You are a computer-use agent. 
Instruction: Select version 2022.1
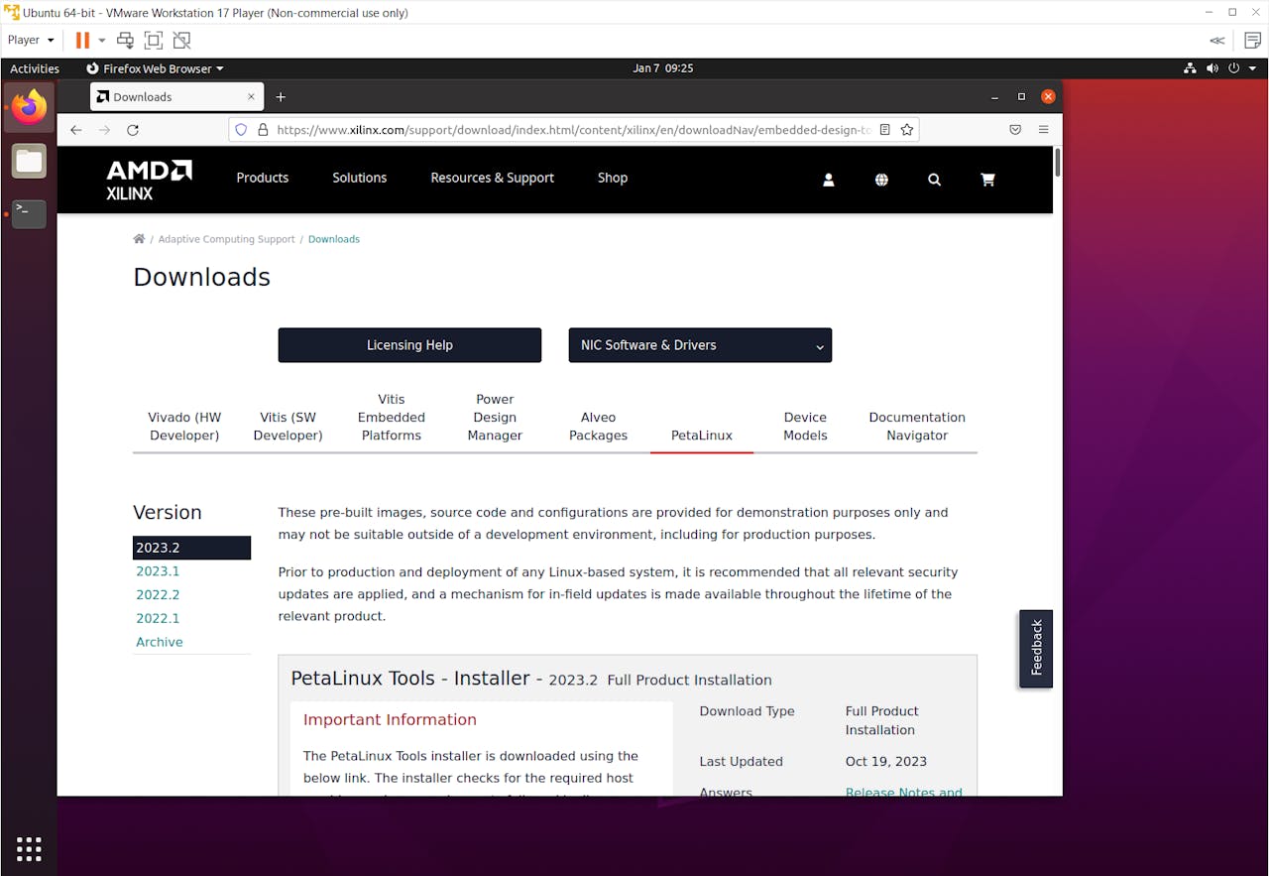pyautogui.click(x=158, y=618)
